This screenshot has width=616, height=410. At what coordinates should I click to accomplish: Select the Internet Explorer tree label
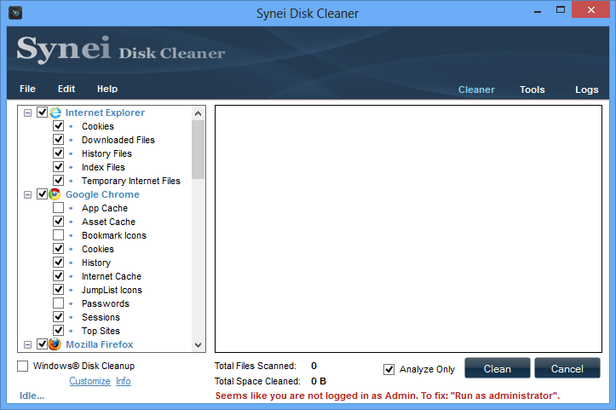click(x=105, y=113)
